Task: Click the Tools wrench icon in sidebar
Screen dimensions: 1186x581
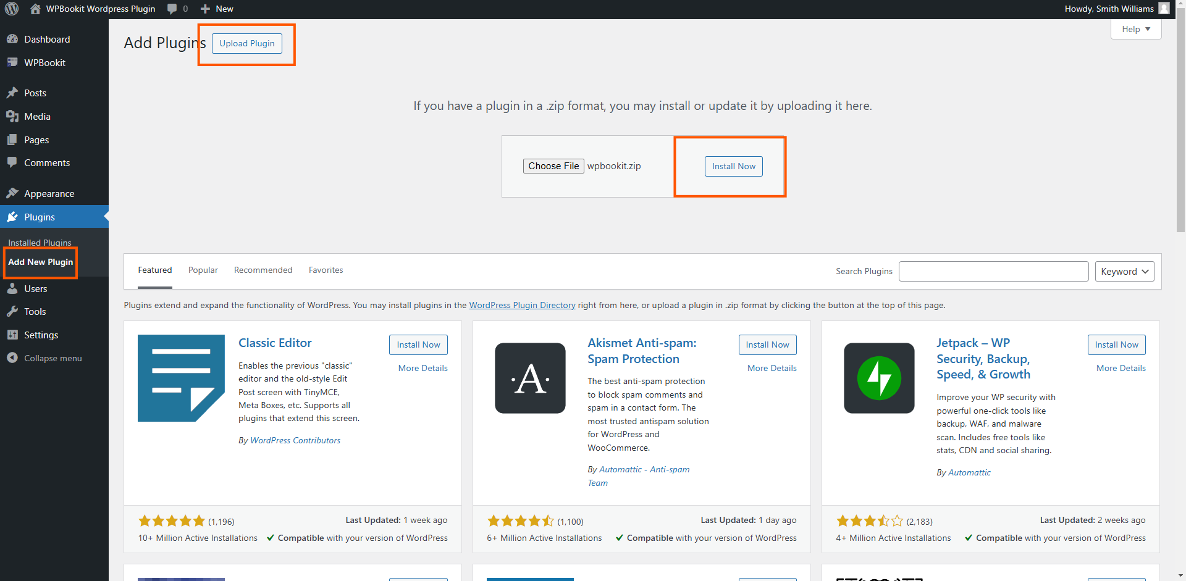Action: [12, 311]
